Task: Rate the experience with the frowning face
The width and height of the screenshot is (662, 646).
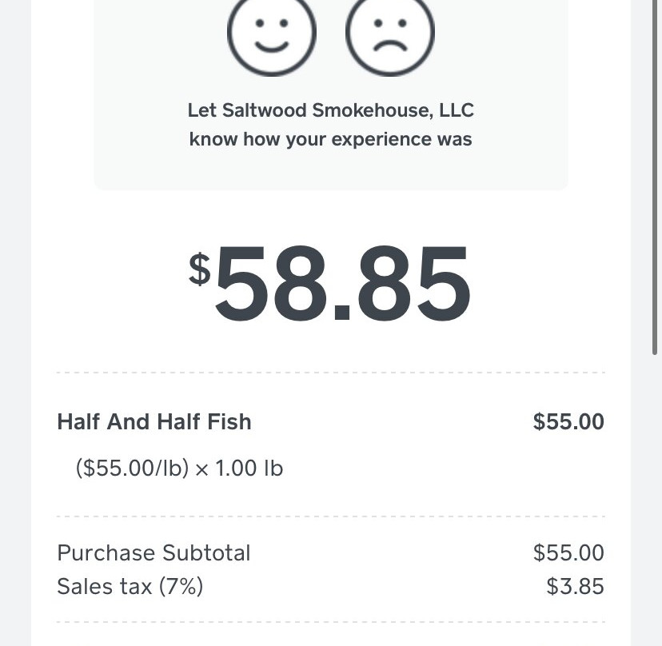Action: [x=390, y=33]
